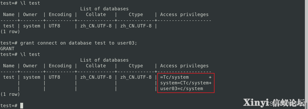Click the Access privileges header in second table
Screen dimensions: 308x109
tap(184, 66)
